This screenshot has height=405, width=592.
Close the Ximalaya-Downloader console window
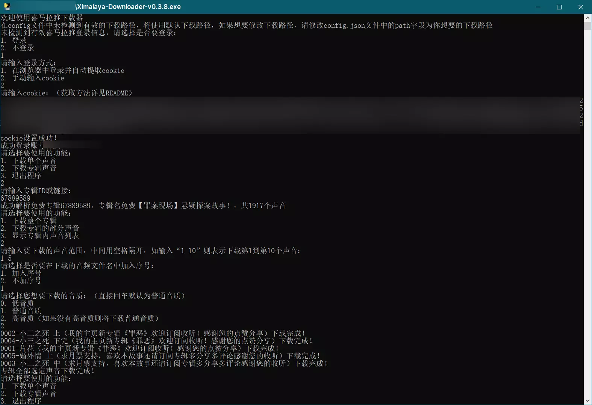[x=580, y=7]
